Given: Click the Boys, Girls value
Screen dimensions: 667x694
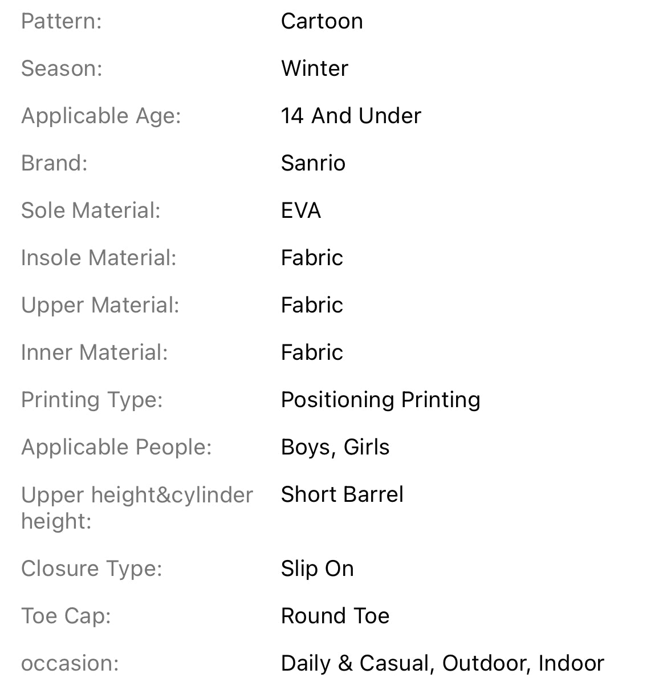Looking at the screenshot, I should click(335, 447).
